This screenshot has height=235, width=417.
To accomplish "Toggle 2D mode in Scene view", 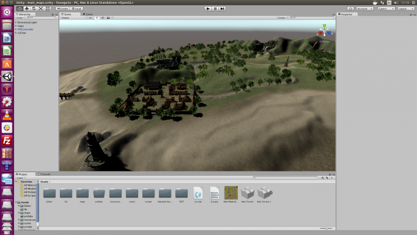I will pos(90,18).
